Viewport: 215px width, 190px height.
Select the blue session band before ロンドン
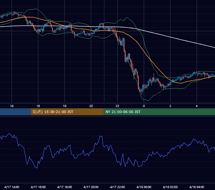15,112
